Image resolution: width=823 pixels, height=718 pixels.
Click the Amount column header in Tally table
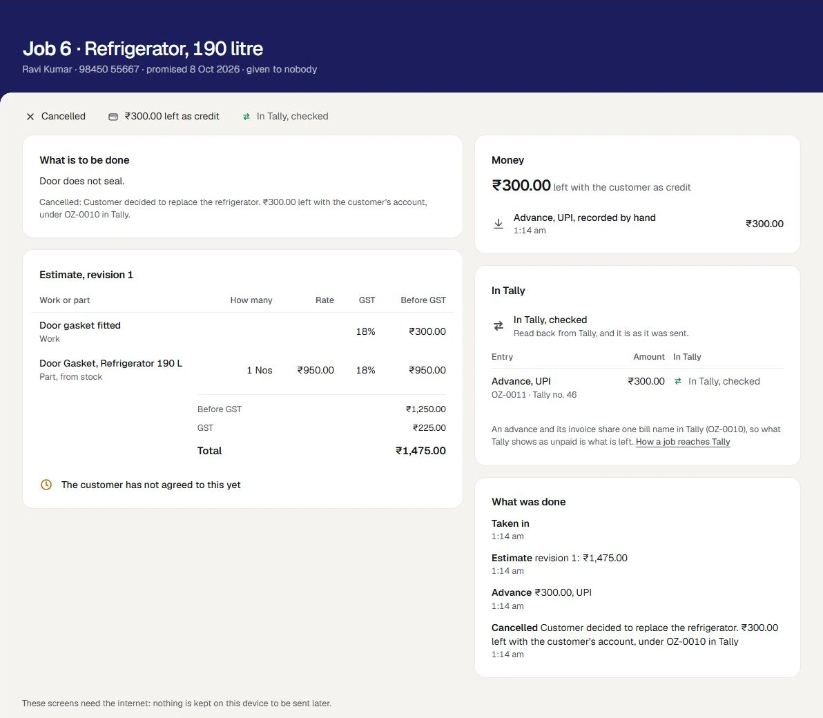pos(649,357)
